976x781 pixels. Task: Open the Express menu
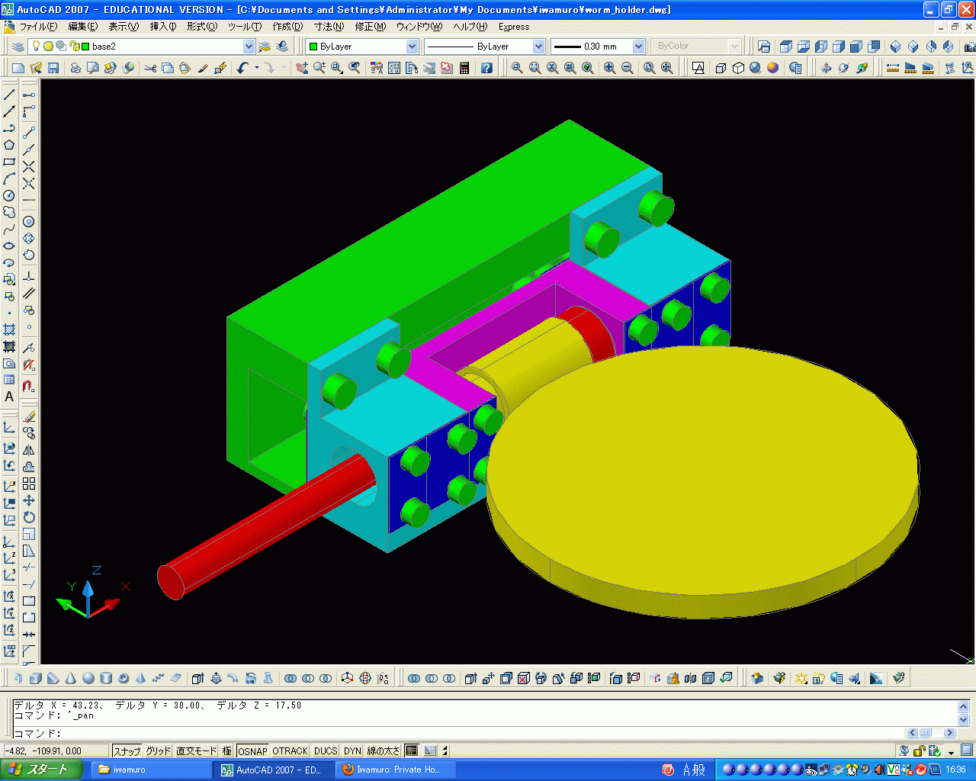[x=513, y=27]
